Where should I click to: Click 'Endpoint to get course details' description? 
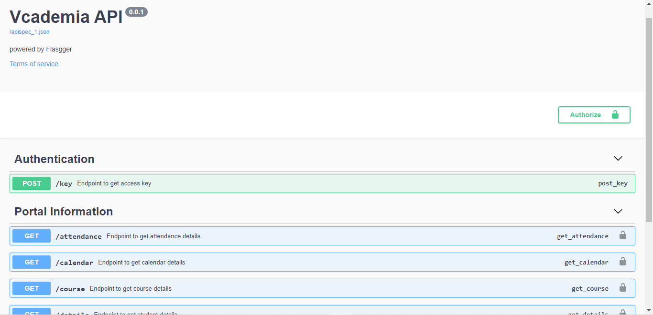(131, 288)
